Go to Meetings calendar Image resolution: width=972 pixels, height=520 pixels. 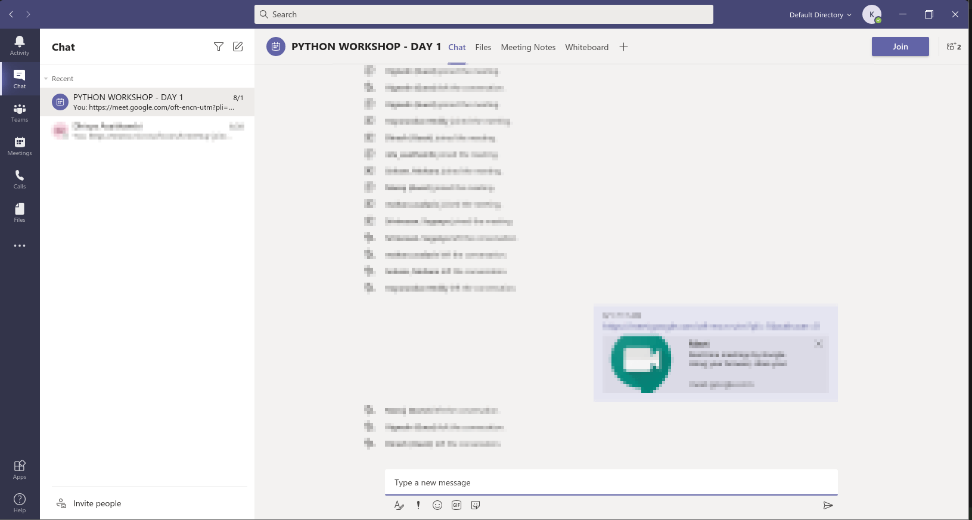click(20, 146)
